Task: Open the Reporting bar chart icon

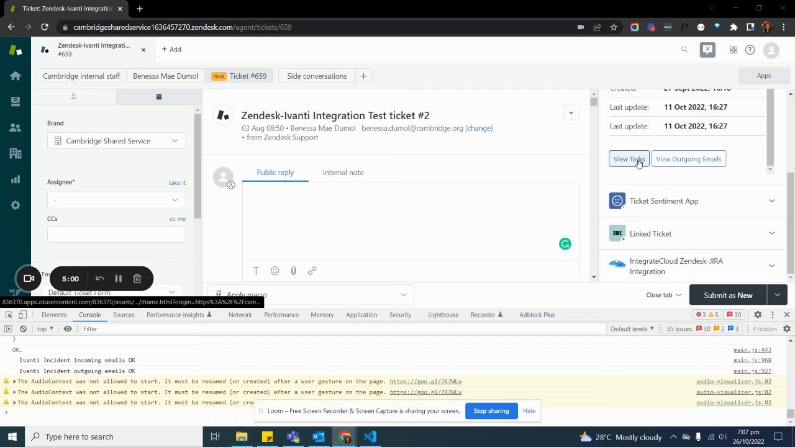Action: click(x=16, y=179)
